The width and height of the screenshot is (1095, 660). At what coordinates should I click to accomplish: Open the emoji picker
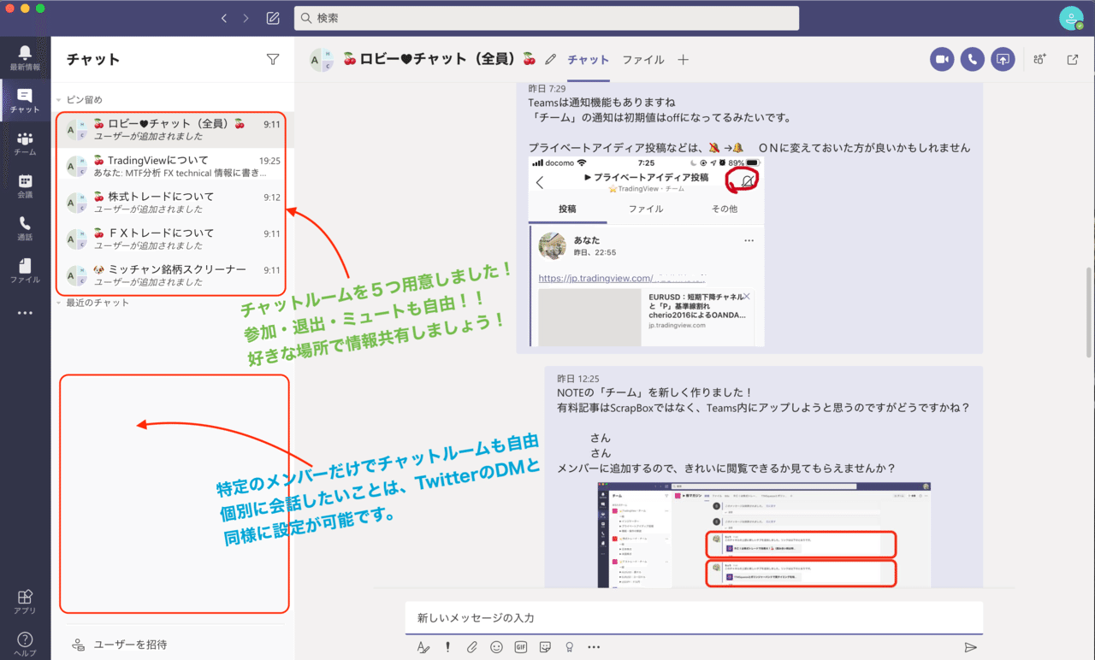(496, 647)
